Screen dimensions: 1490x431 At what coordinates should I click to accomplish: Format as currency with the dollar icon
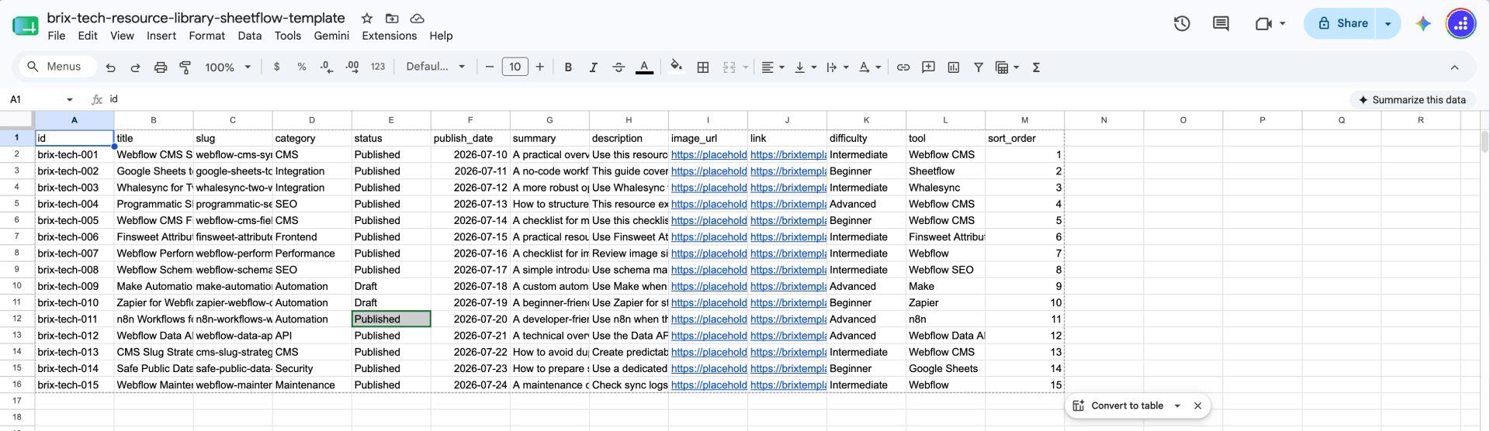277,67
